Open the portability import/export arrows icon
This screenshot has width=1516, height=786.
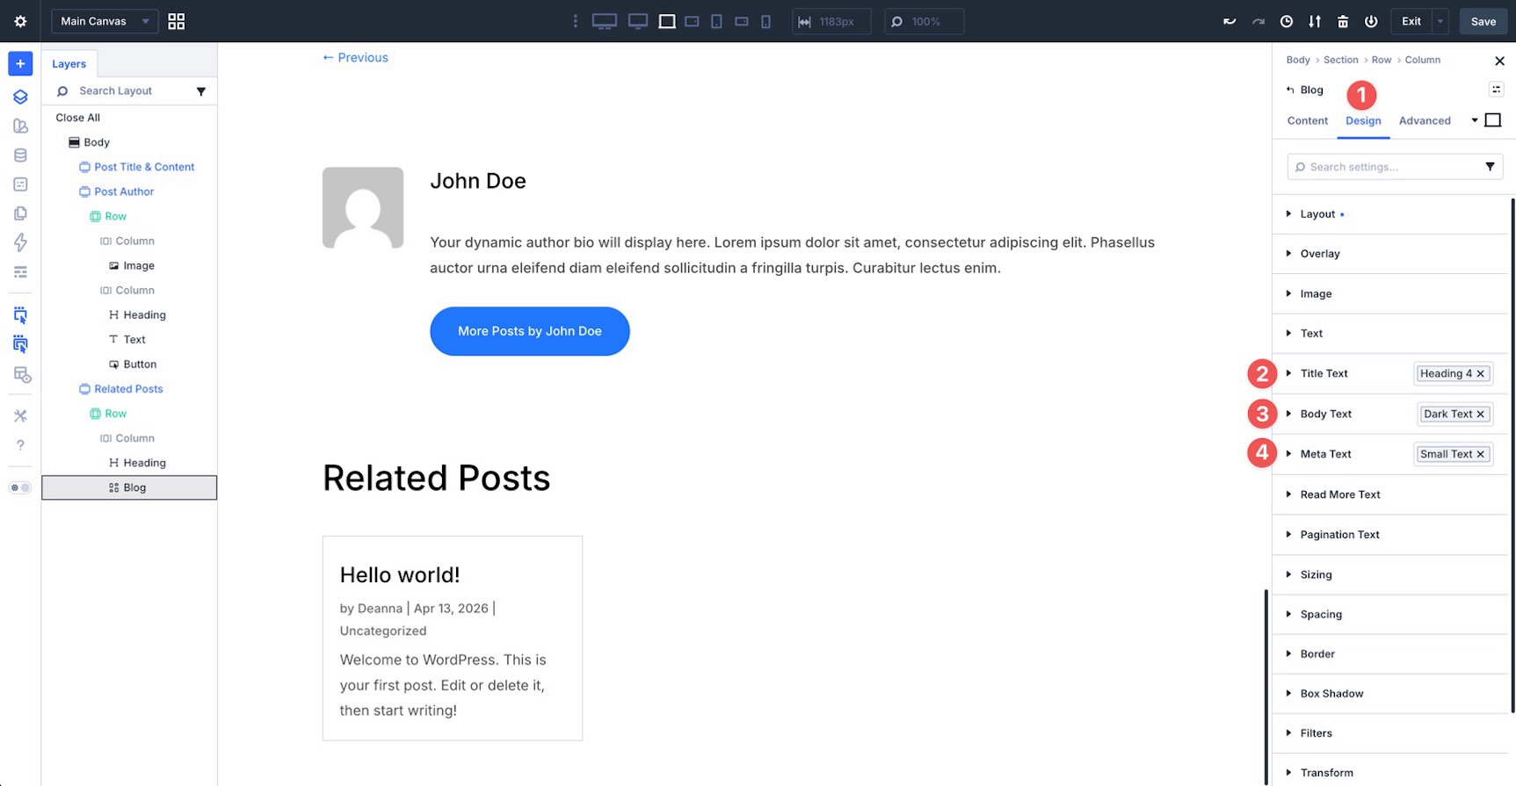1315,21
